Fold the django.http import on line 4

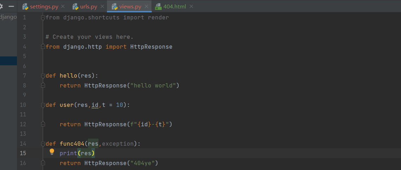point(43,47)
